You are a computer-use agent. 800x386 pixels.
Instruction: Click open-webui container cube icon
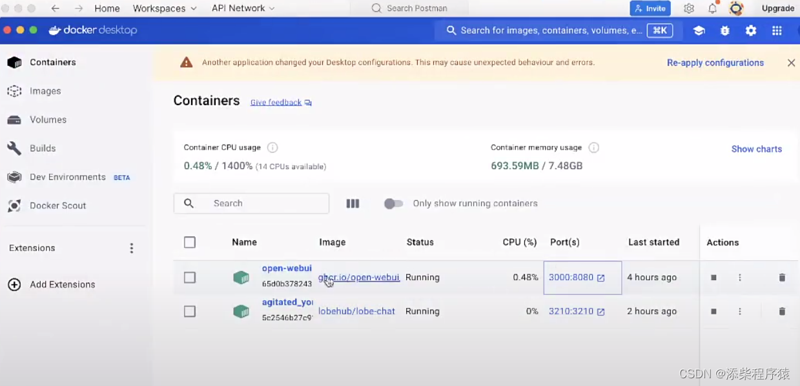pos(241,278)
